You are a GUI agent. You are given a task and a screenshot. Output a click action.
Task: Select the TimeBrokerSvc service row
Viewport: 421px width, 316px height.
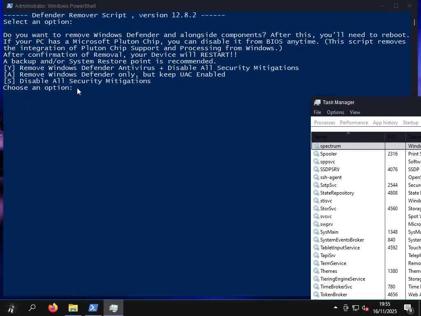pos(366,286)
